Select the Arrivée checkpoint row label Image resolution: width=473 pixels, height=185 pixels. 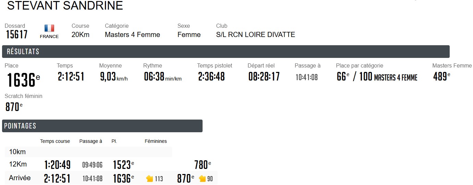click(20, 178)
